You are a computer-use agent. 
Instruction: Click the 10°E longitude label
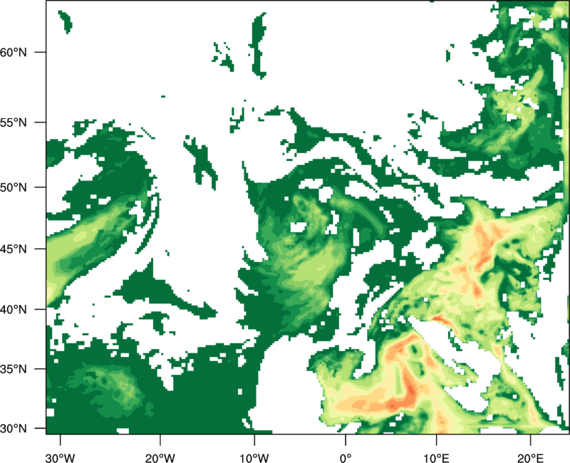point(436,458)
